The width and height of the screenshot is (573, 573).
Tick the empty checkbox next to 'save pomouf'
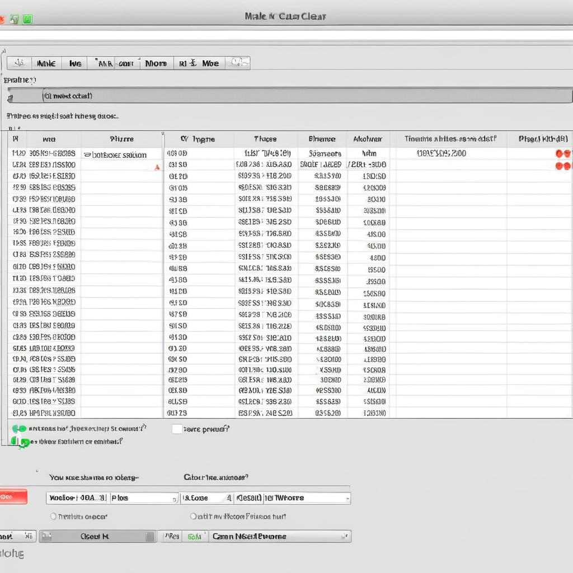coord(177,429)
